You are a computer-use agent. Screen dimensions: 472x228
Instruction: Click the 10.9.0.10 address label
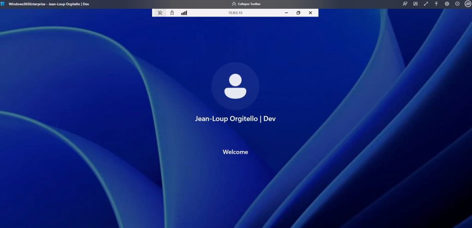235,13
